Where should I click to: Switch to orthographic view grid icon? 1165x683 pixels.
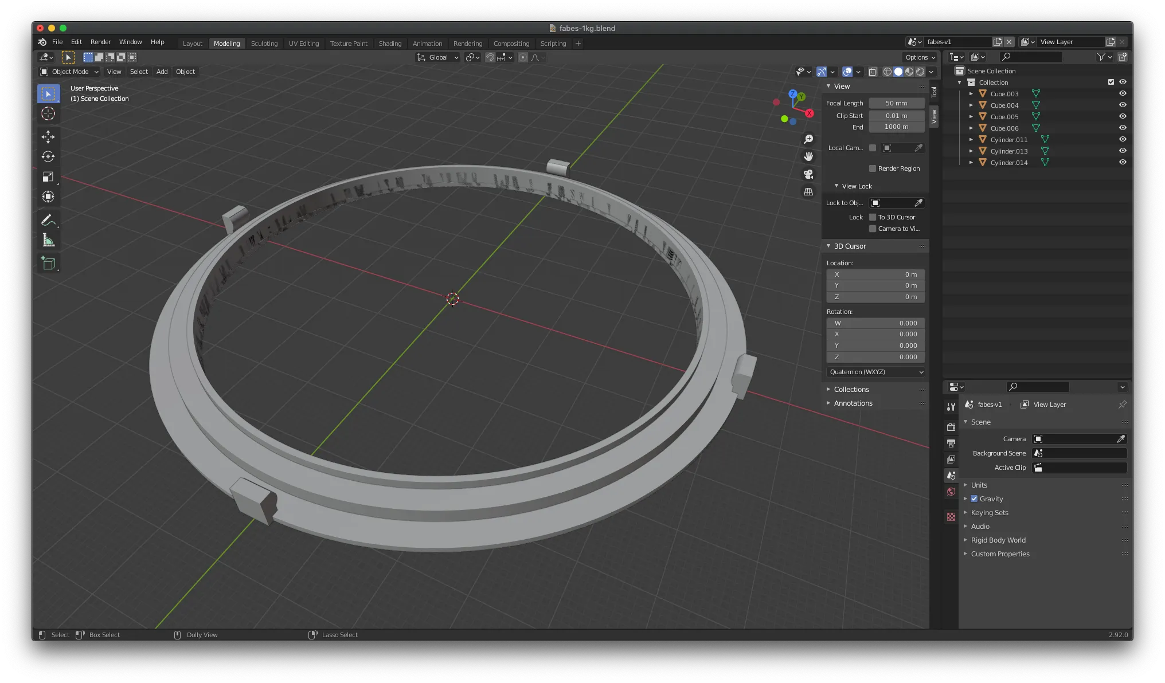tap(808, 192)
